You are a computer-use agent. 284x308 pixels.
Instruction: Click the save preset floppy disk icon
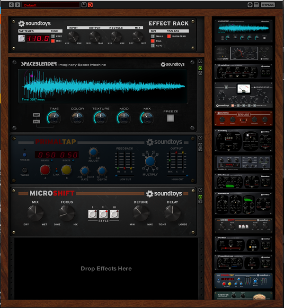pos(84,5)
